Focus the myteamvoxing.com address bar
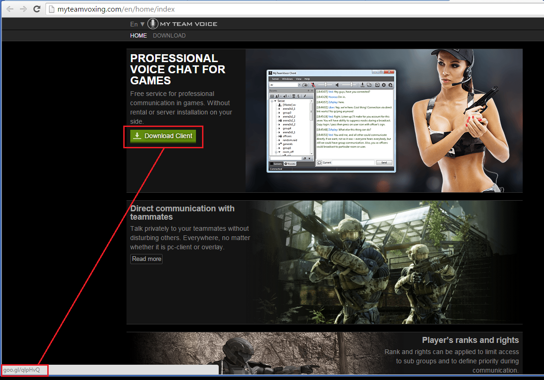The width and height of the screenshot is (544, 380). click(x=295, y=9)
